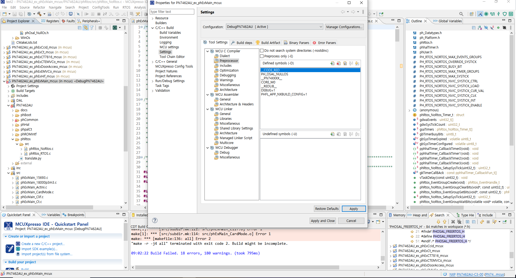
Task: Move the defined symbol down
Action: coord(357,64)
